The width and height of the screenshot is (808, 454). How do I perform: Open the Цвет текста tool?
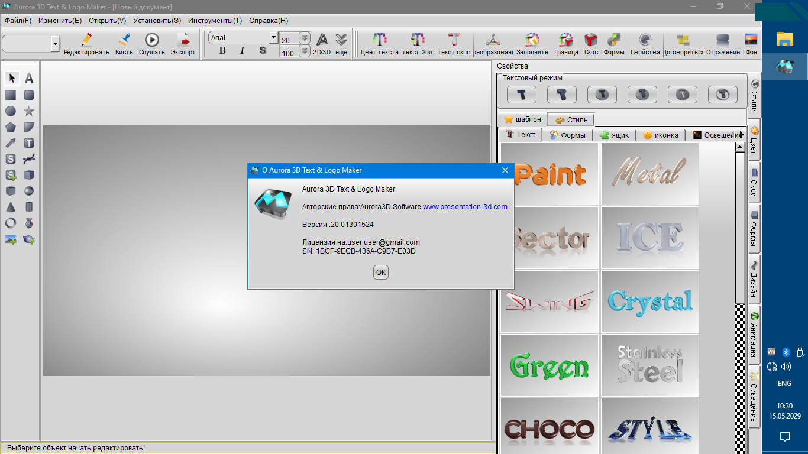(379, 43)
